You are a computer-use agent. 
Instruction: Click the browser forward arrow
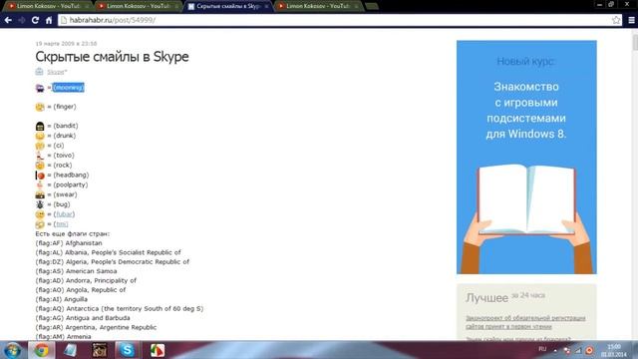tap(22, 20)
